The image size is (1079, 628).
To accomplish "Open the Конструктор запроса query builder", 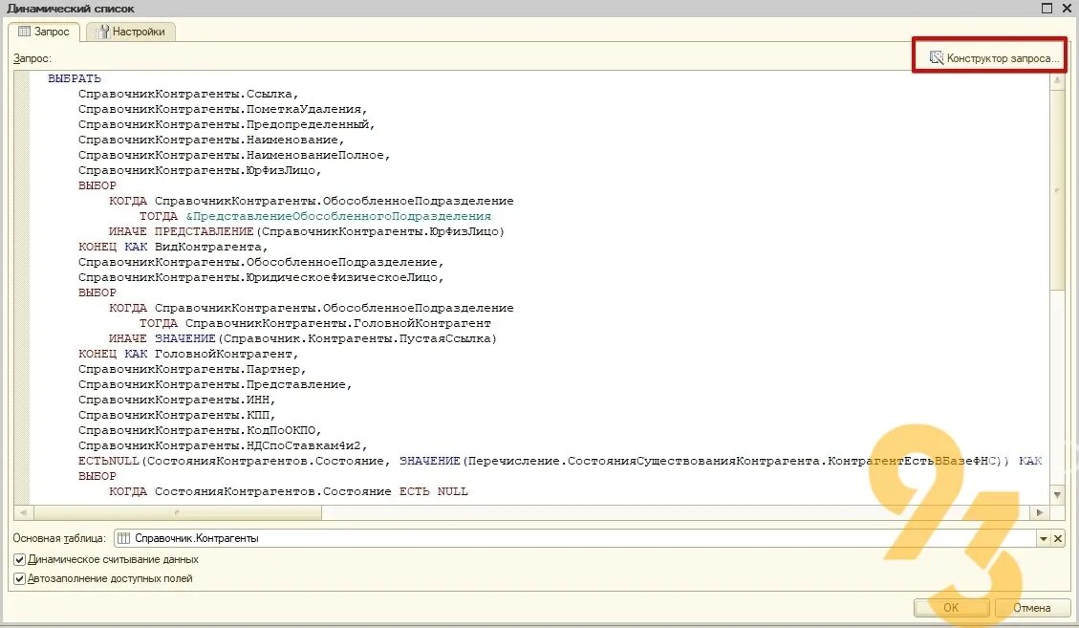I will [993, 58].
